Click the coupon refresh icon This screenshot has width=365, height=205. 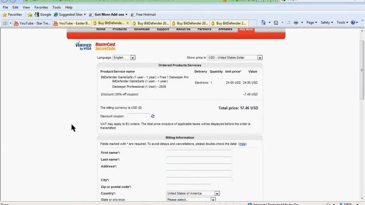click(153, 116)
